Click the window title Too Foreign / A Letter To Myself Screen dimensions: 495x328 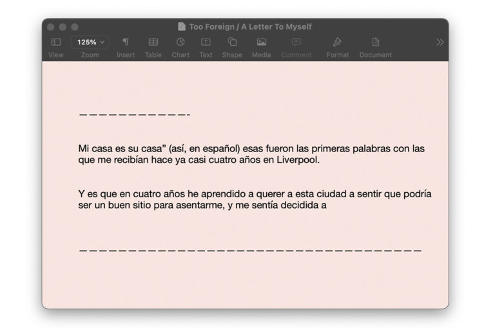250,26
